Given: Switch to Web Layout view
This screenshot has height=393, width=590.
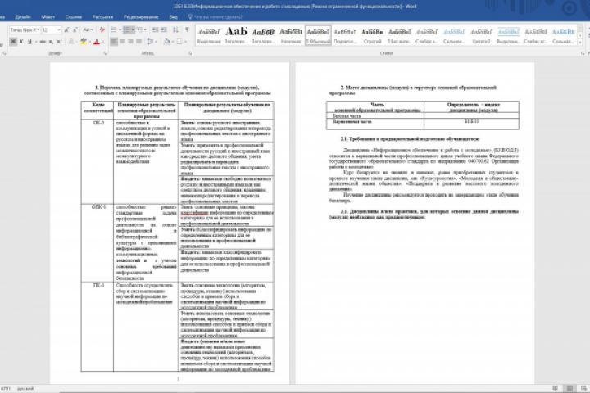Looking at the screenshot, I should [x=583, y=388].
